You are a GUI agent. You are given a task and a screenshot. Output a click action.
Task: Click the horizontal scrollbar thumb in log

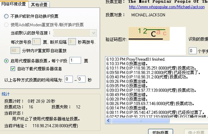point(141,120)
